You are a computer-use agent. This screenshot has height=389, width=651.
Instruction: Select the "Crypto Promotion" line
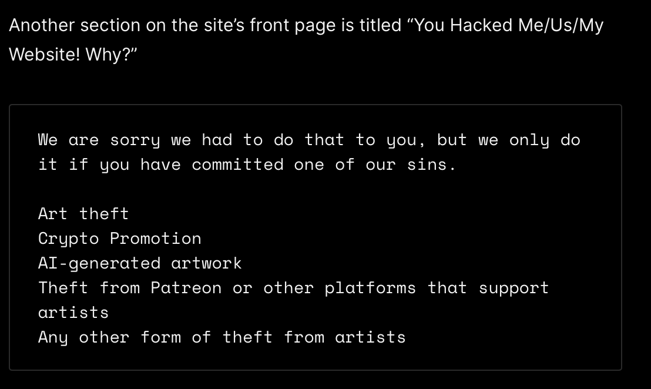(x=120, y=239)
